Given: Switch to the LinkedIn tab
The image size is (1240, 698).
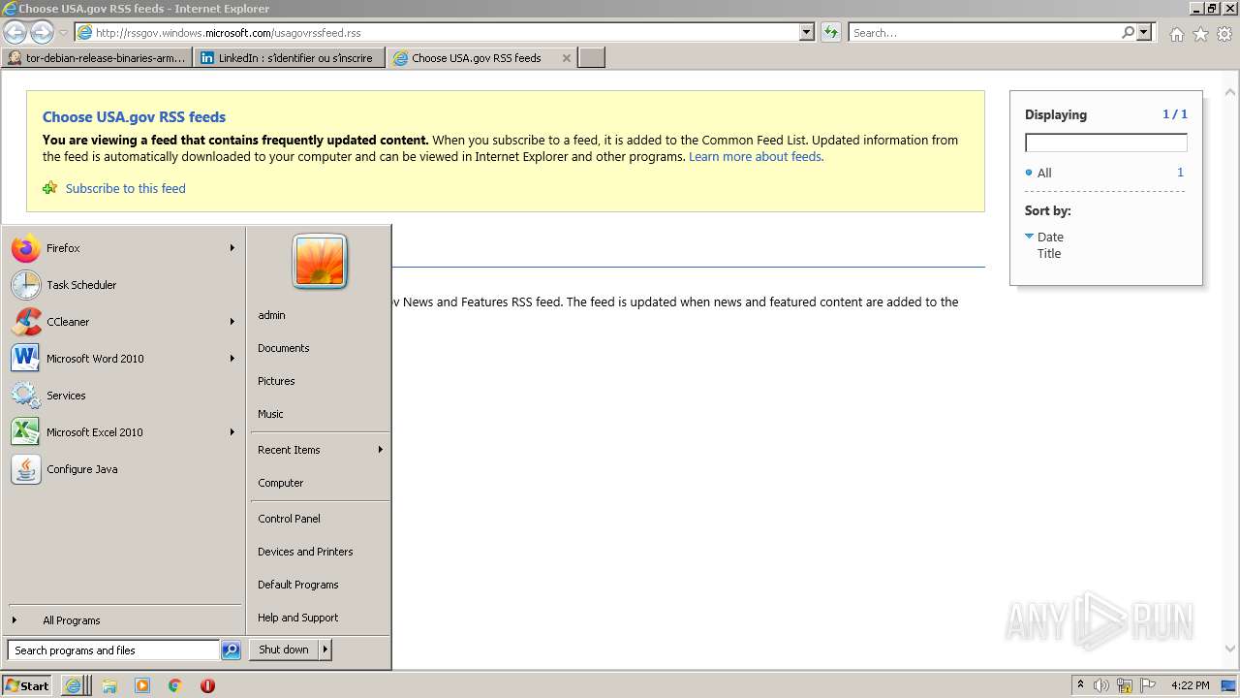Looking at the screenshot, I should (x=290, y=58).
